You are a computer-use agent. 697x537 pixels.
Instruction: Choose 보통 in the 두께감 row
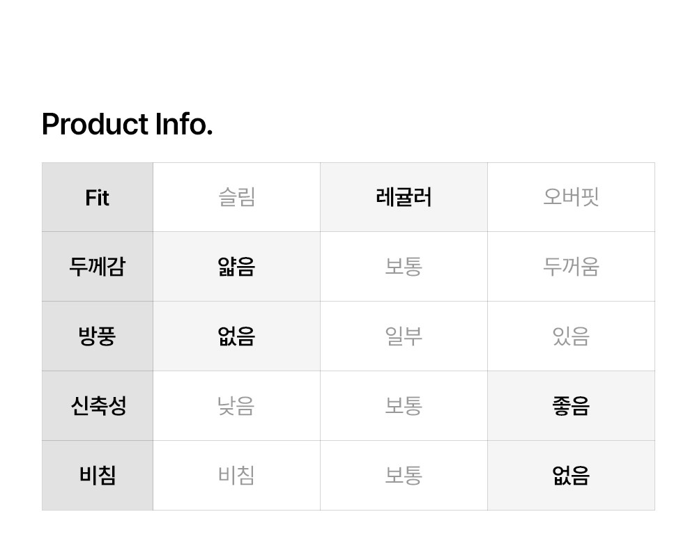[x=404, y=267]
